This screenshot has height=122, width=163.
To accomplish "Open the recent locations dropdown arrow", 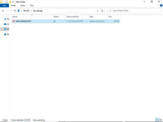I will click(x=11, y=11).
